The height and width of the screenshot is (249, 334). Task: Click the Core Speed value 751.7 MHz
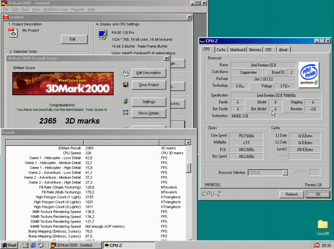[x=246, y=136]
